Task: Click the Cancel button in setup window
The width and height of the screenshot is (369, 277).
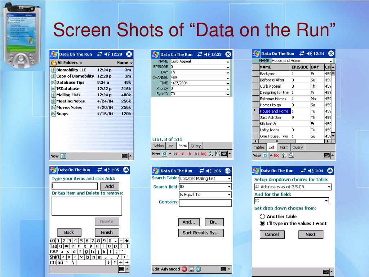Action: coord(272,234)
